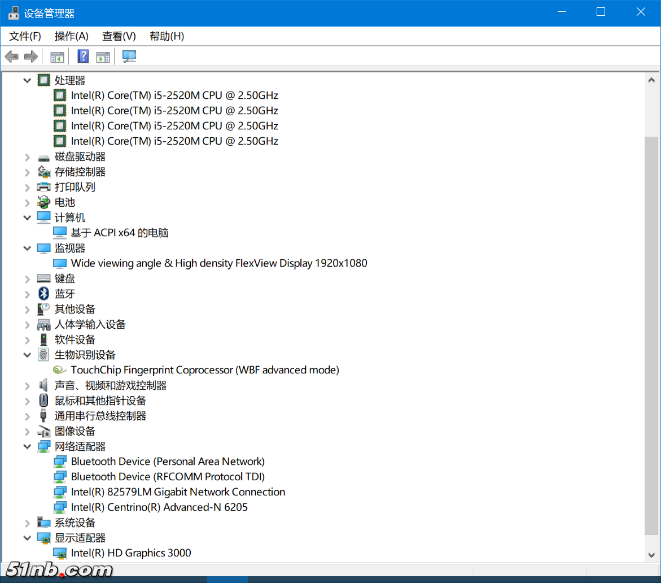Screen dimensions: 661x583
Task: Collapse the 监视器 category
Action: 27,248
